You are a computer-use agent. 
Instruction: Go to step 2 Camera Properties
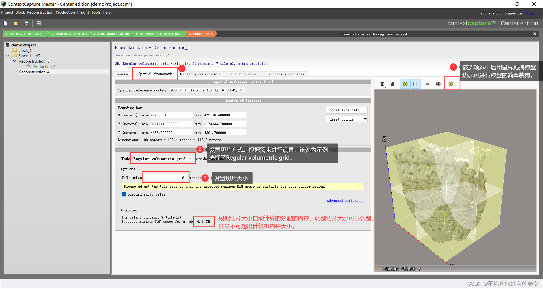coord(69,34)
